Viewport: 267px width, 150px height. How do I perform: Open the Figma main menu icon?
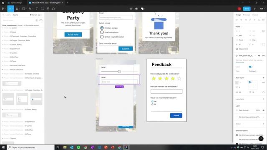pos(3,9)
